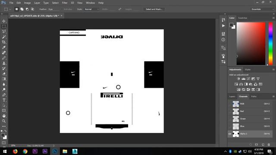
Task: Close the document tab
Action: point(61,15)
